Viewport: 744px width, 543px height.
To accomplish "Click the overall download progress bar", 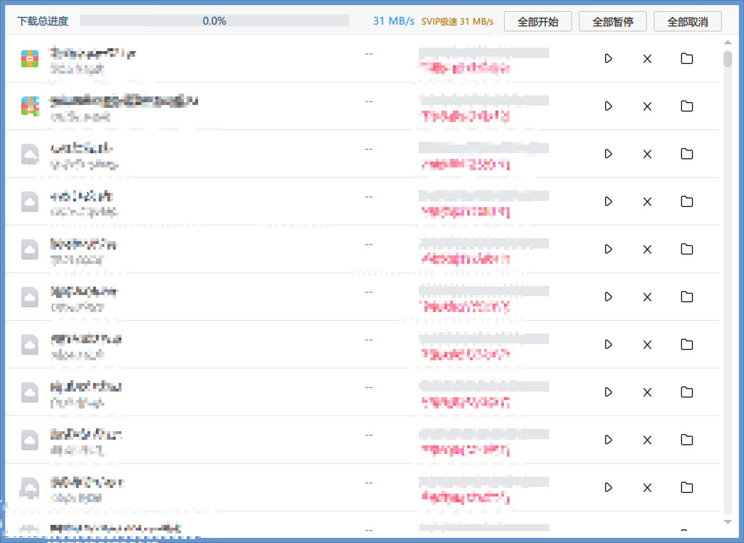I will tap(214, 21).
